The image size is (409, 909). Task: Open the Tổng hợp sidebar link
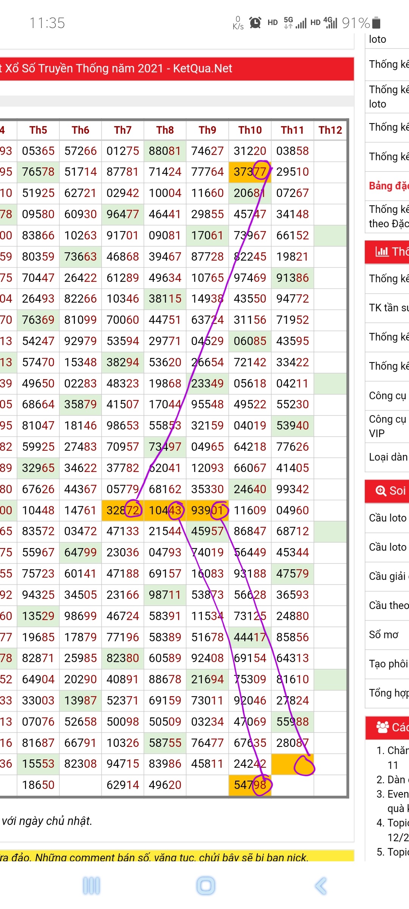(x=389, y=693)
